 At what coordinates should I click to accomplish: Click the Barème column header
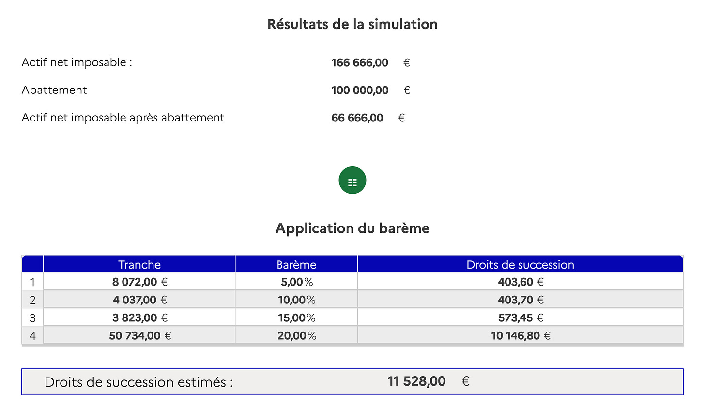tap(296, 264)
